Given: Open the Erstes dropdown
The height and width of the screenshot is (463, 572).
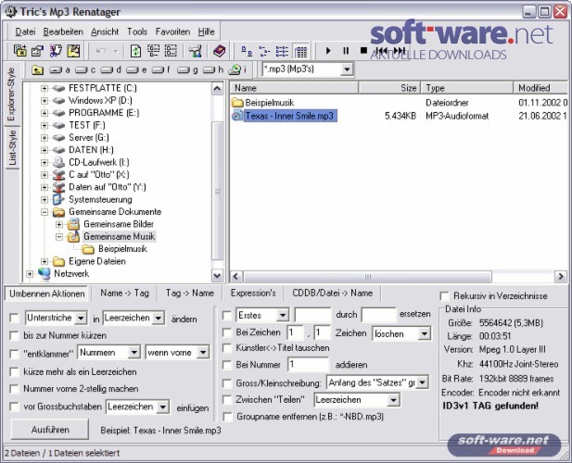Looking at the screenshot, I should [283, 315].
